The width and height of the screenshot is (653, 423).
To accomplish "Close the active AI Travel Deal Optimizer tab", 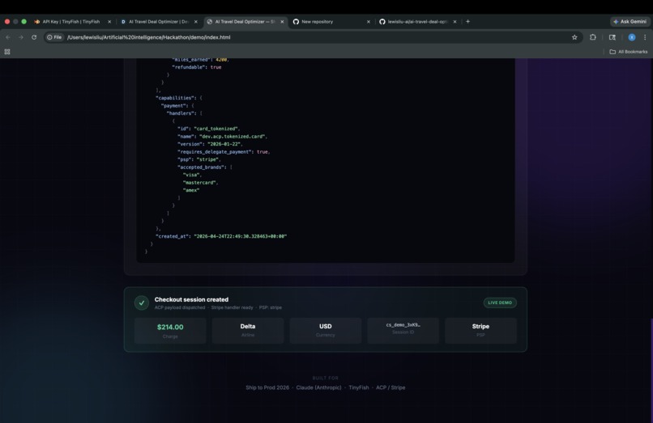I will [282, 22].
